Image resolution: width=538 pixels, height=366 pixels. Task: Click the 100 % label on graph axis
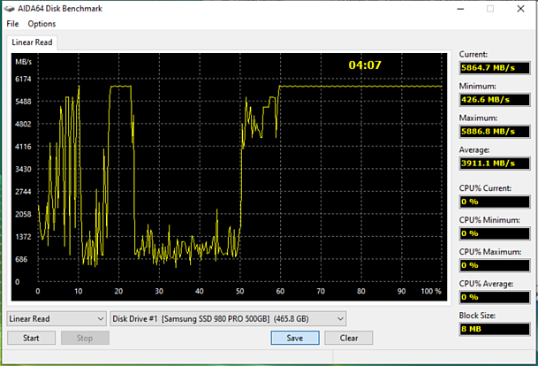pos(431,291)
